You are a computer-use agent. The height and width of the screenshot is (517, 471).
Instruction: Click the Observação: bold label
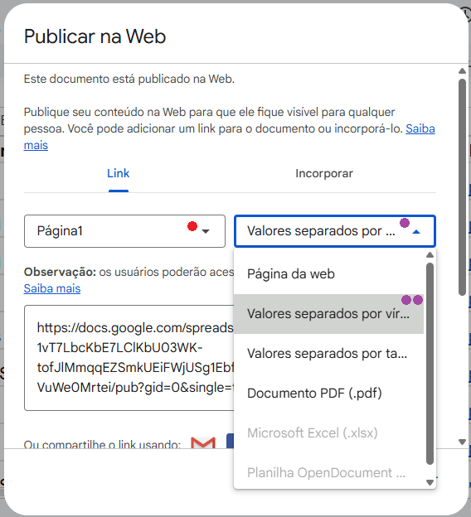point(60,272)
